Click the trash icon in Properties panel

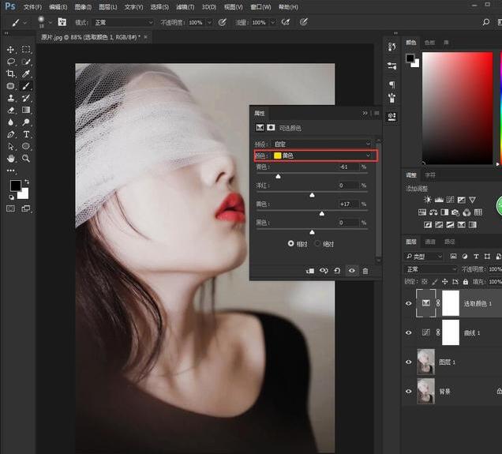pos(365,271)
